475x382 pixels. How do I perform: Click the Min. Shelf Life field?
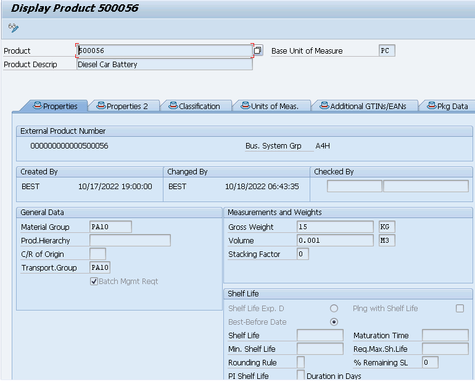tap(320, 349)
